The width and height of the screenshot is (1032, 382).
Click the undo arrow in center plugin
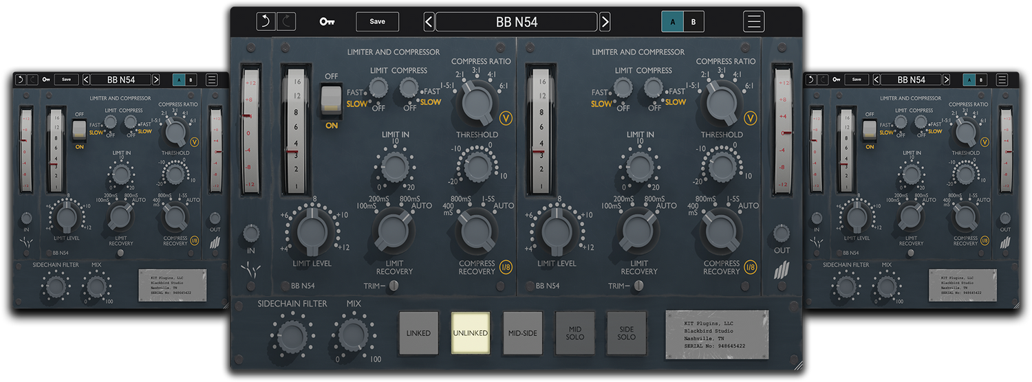pos(265,21)
